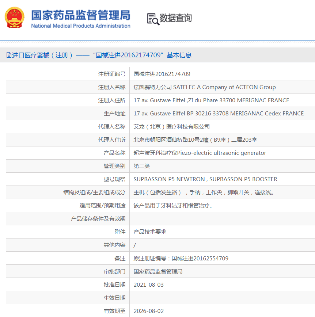Open the 数据查询 link
Image resolution: width=315 pixels, height=317 pixels.
(176, 18)
